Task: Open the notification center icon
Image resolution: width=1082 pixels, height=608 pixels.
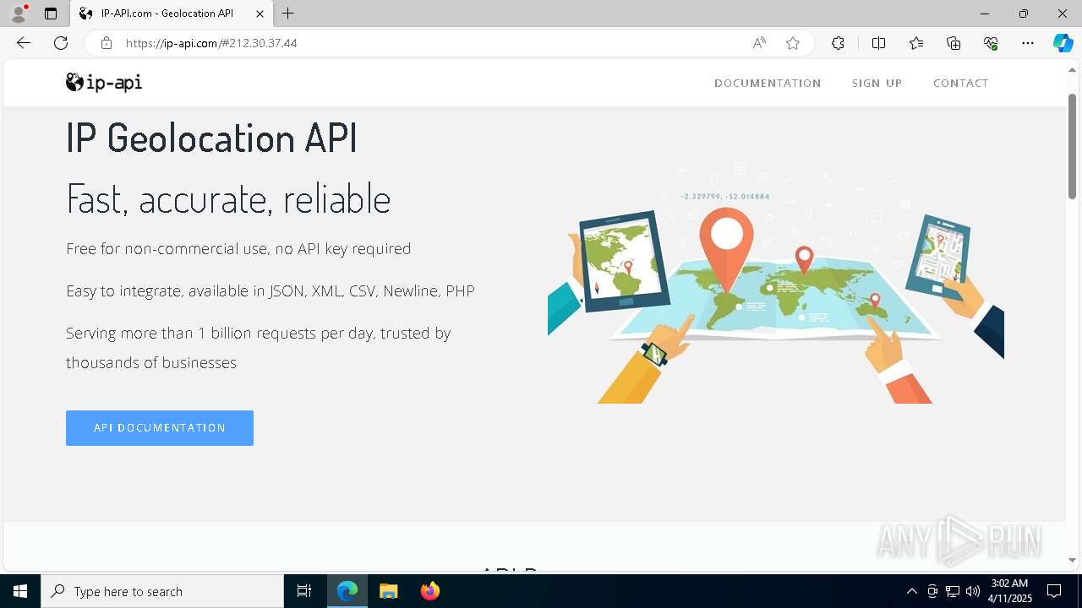Action: (x=1054, y=591)
